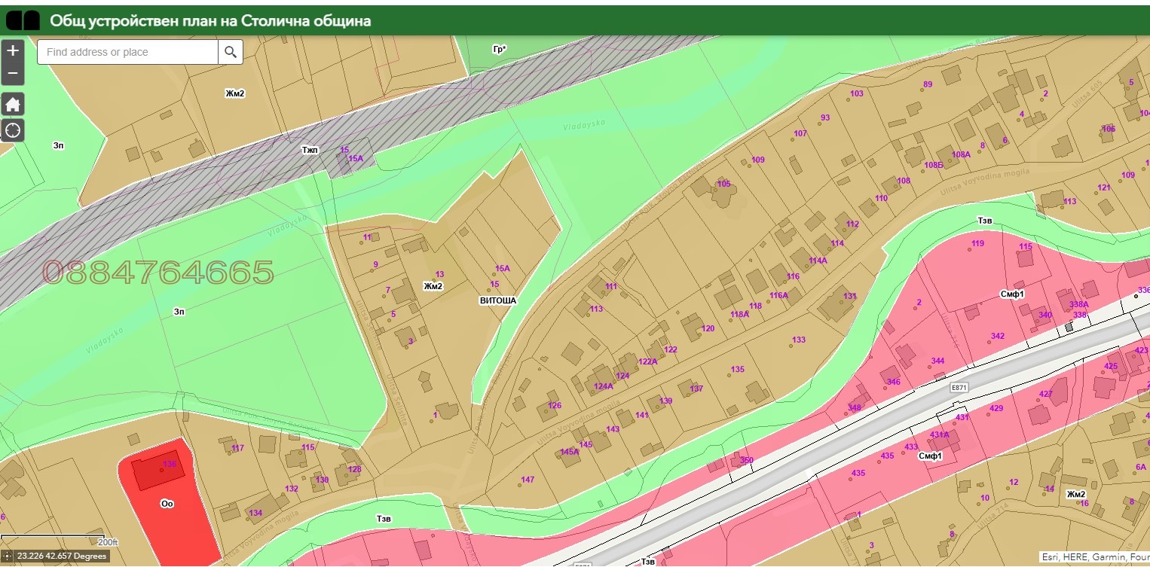Return to the default map extent (Home)
Viewport: 1150px width, 567px height.
click(13, 105)
